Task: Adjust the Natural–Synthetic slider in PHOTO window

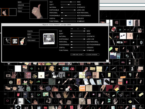Action: [78, 36]
